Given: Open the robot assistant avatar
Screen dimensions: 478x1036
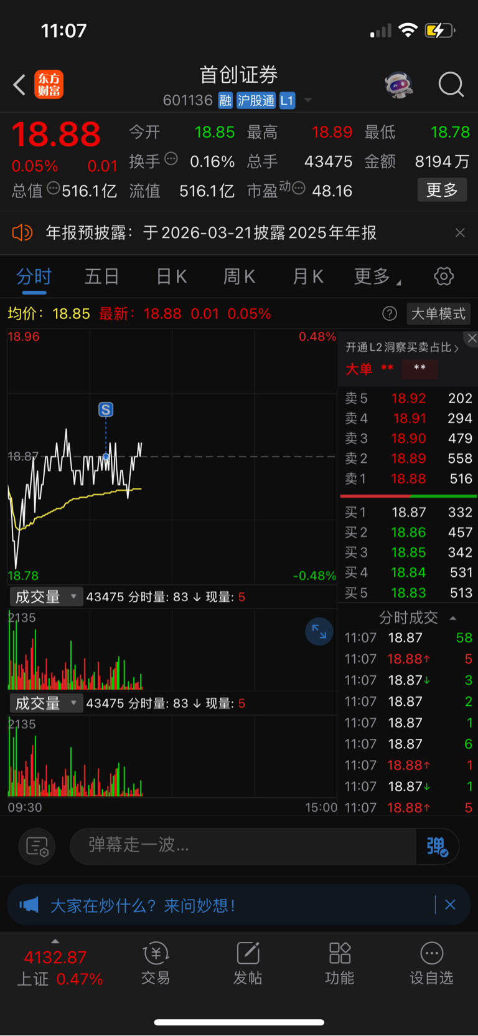Looking at the screenshot, I should 399,85.
